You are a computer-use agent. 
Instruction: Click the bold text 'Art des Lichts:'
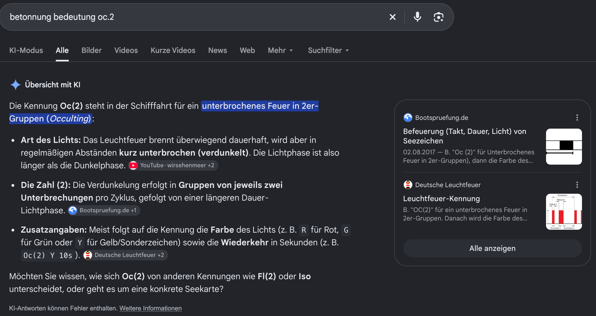point(51,140)
